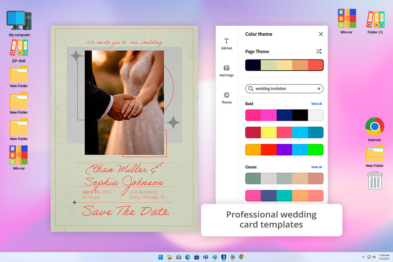Apply Classic pink, navy, teal palette
Viewport: 393px width, 262px height.
tap(284, 196)
